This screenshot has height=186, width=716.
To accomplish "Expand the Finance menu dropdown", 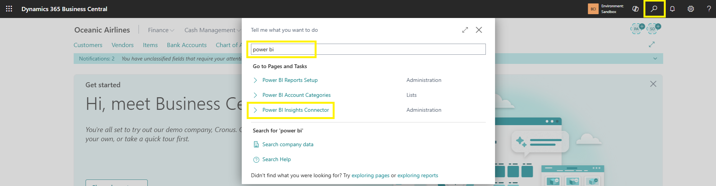I will click(161, 30).
